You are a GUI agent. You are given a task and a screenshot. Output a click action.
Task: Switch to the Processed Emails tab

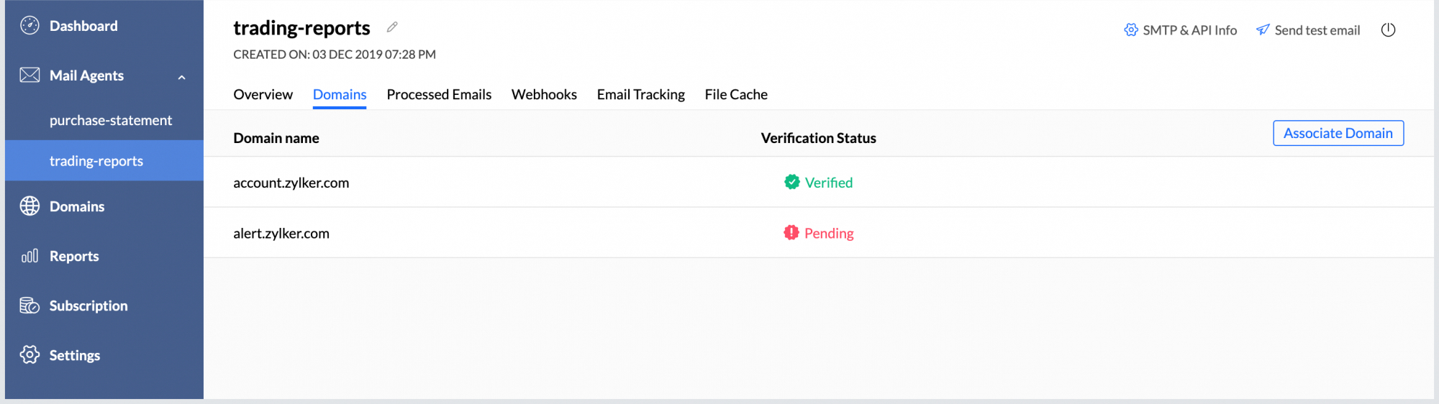coord(439,95)
